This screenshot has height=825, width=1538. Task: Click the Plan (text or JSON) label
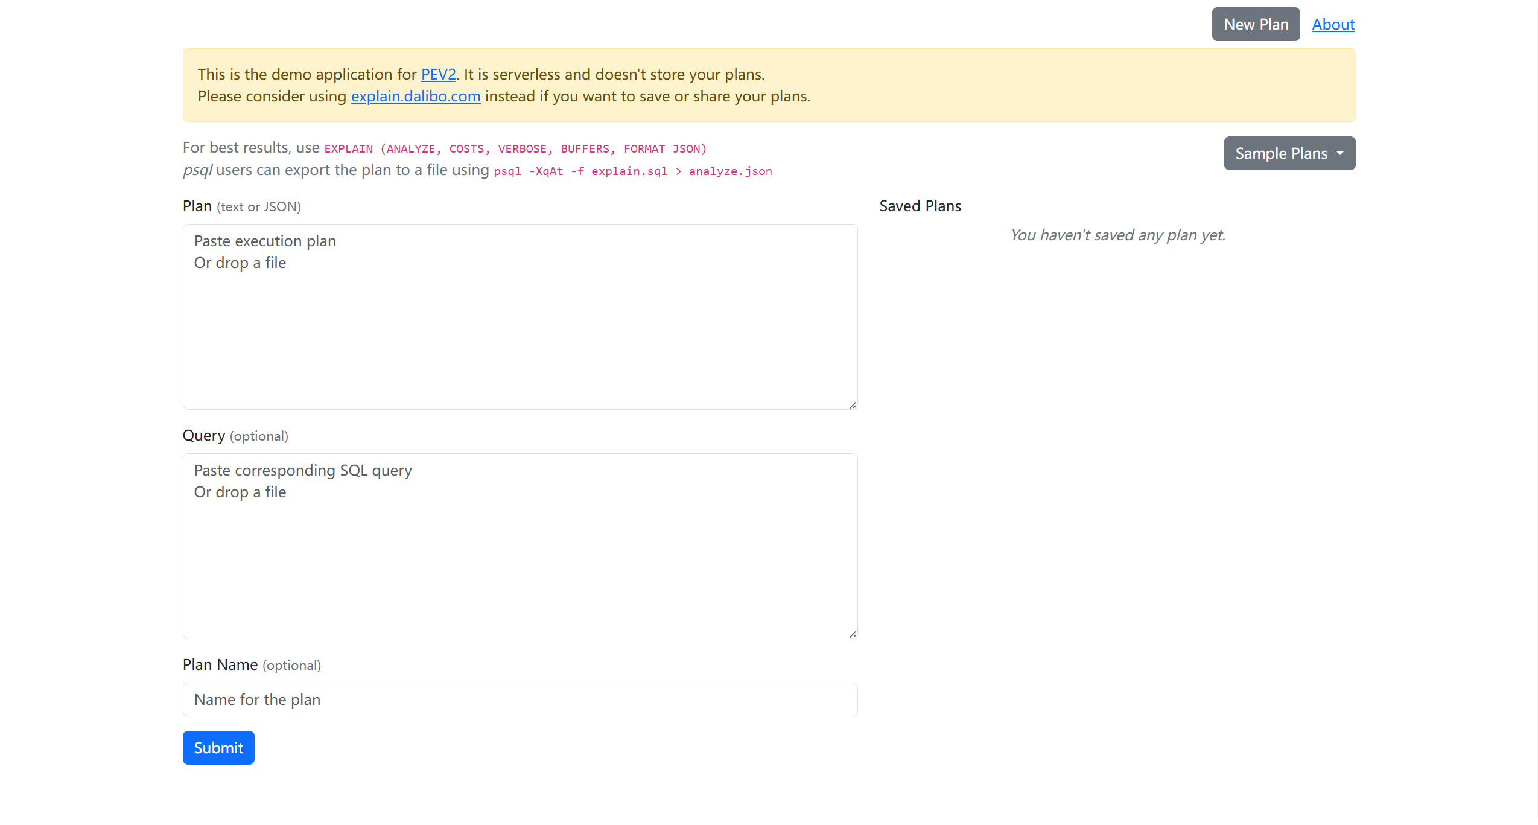(241, 206)
